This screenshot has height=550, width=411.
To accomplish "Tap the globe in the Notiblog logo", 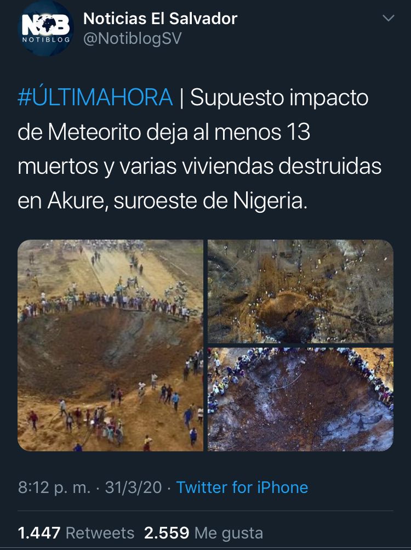I will (45, 25).
